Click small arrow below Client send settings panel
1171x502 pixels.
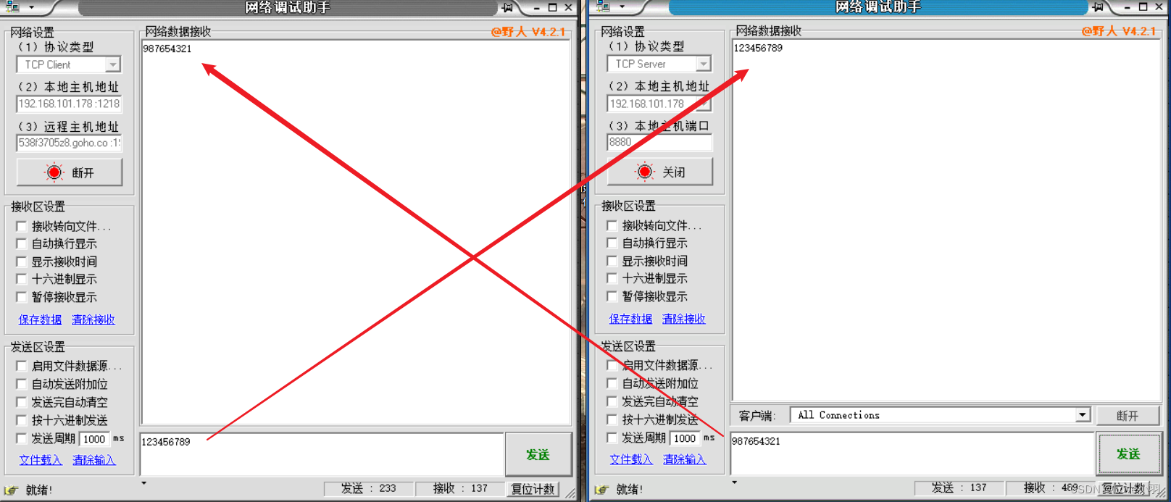143,482
